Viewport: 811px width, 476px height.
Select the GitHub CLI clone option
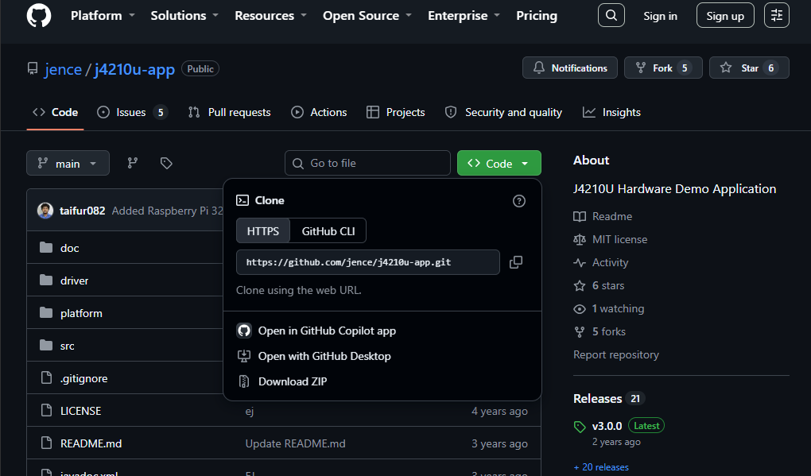pyautogui.click(x=328, y=231)
